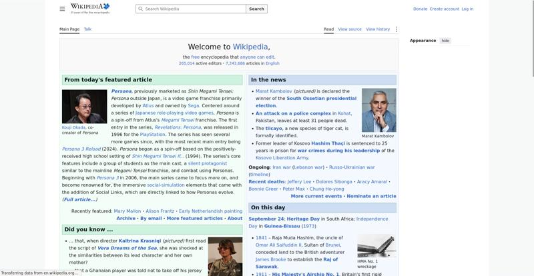This screenshot has height=276, width=534.
Task: Open the Iran war ongoing link
Action: click(282, 167)
